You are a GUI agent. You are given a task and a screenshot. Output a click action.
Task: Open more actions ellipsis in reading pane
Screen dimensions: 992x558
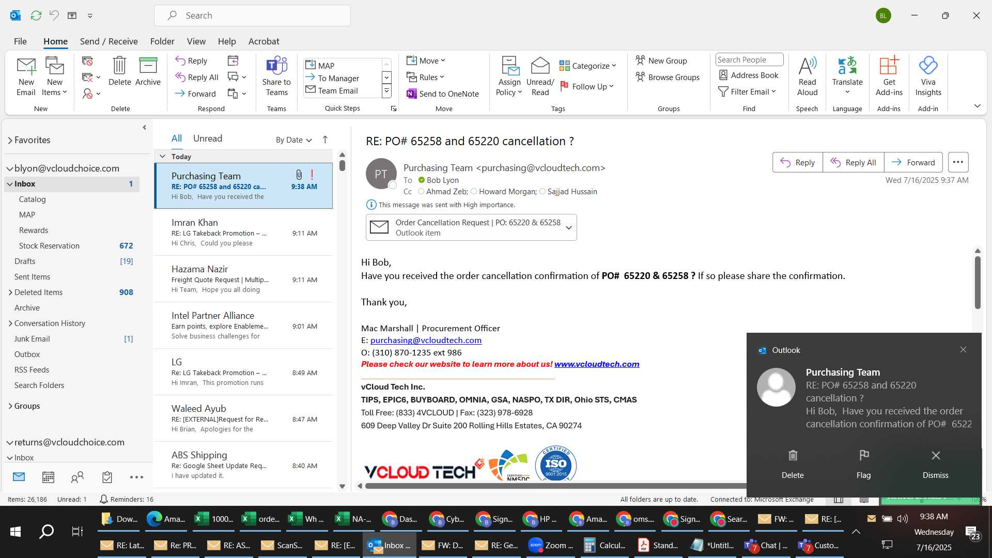tap(958, 162)
